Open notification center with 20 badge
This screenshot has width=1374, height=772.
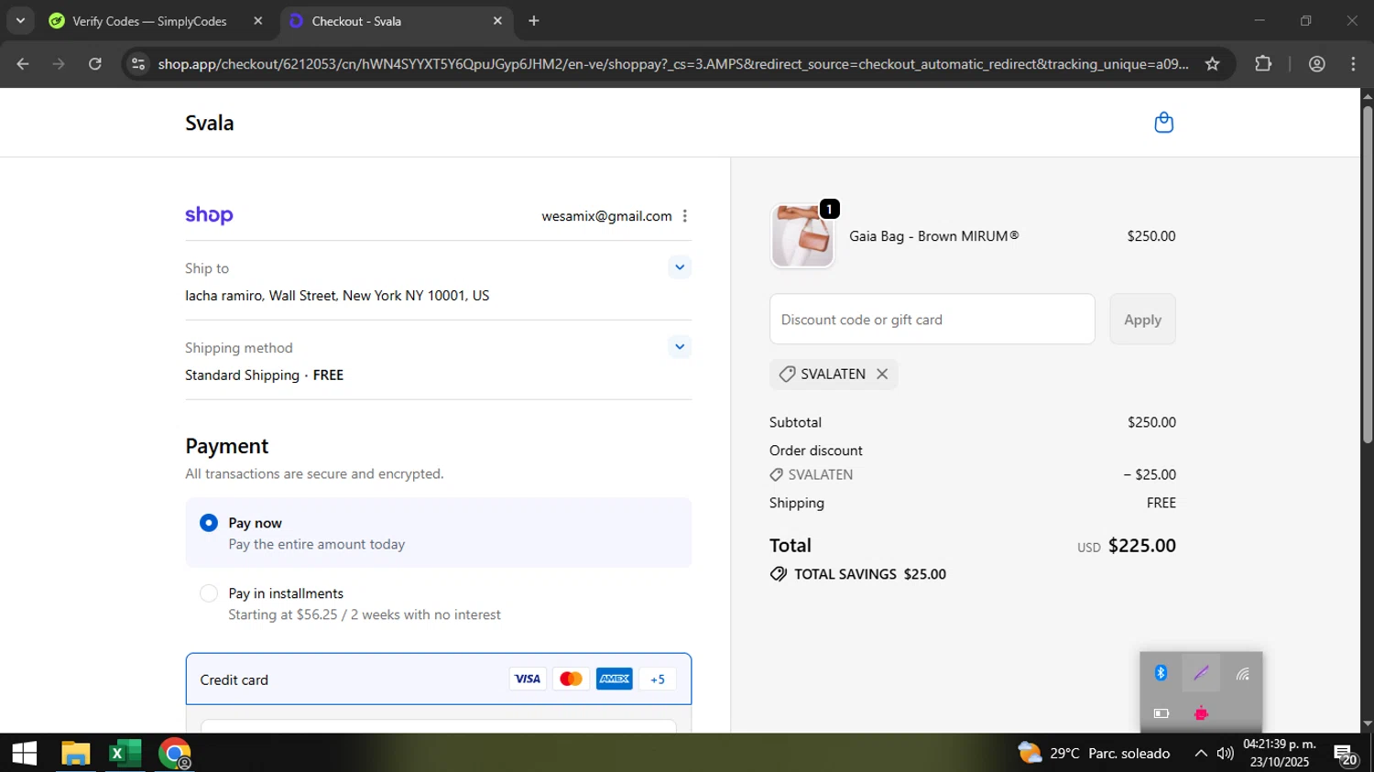1345,755
